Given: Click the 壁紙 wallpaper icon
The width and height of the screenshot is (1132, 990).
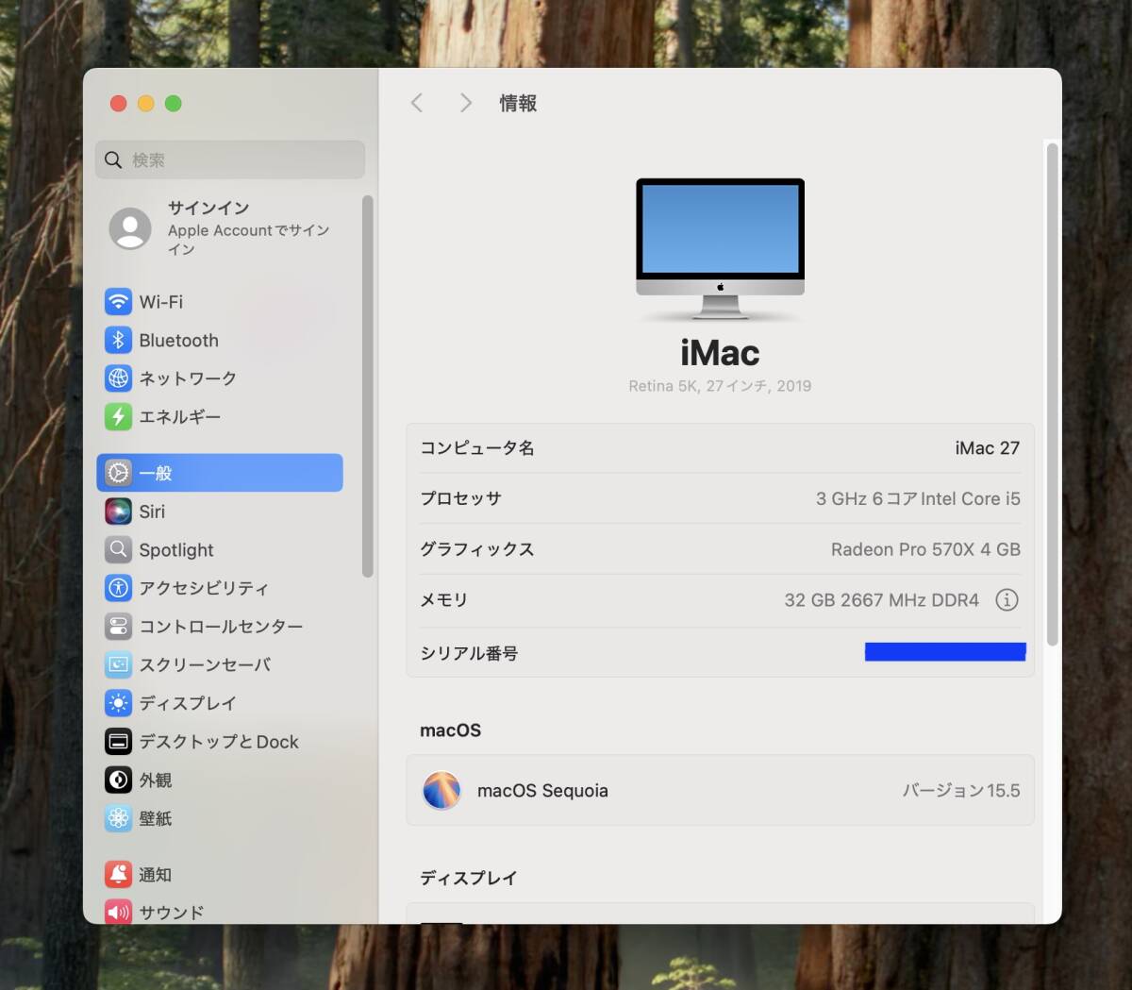Looking at the screenshot, I should tap(118, 818).
